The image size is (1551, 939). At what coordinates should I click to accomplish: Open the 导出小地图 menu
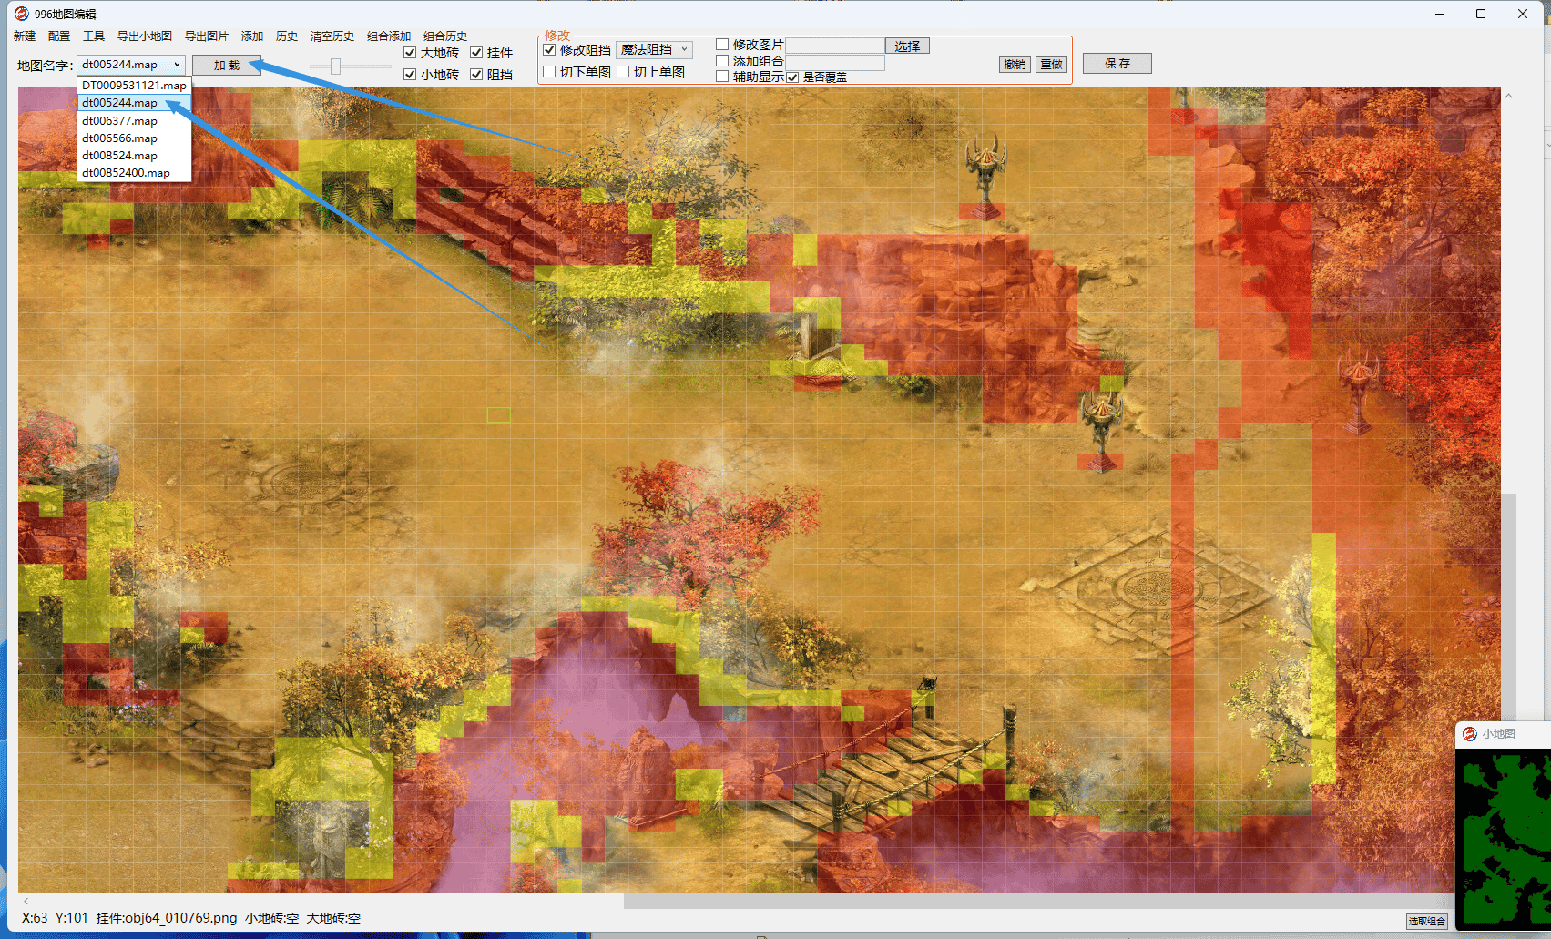(145, 36)
